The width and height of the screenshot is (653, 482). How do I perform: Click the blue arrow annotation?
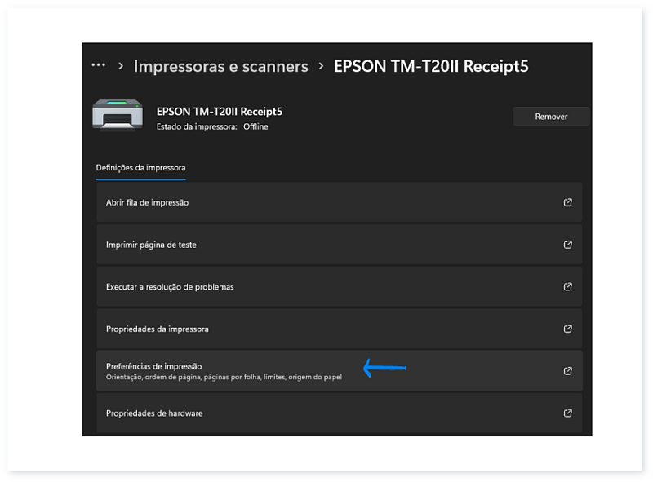[x=384, y=369]
